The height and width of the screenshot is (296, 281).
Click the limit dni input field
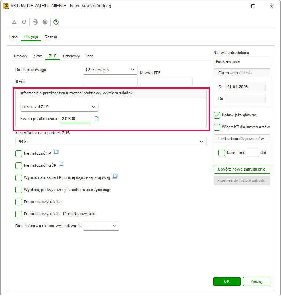click(x=253, y=153)
